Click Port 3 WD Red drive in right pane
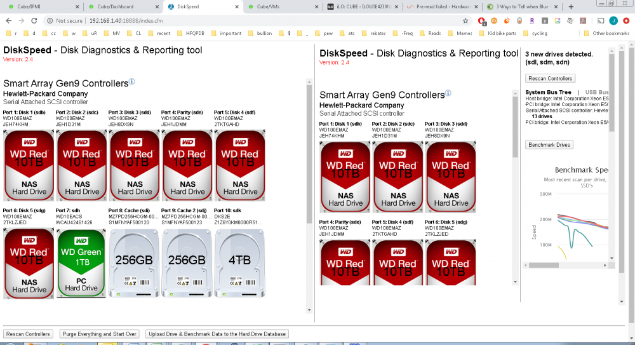This screenshot has height=345, width=635. coord(451,177)
